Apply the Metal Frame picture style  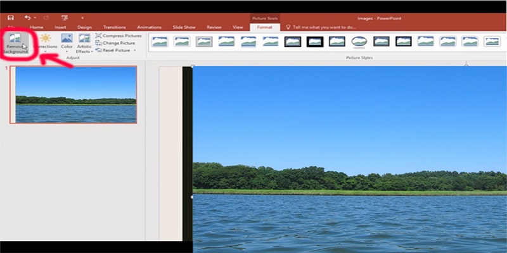204,41
